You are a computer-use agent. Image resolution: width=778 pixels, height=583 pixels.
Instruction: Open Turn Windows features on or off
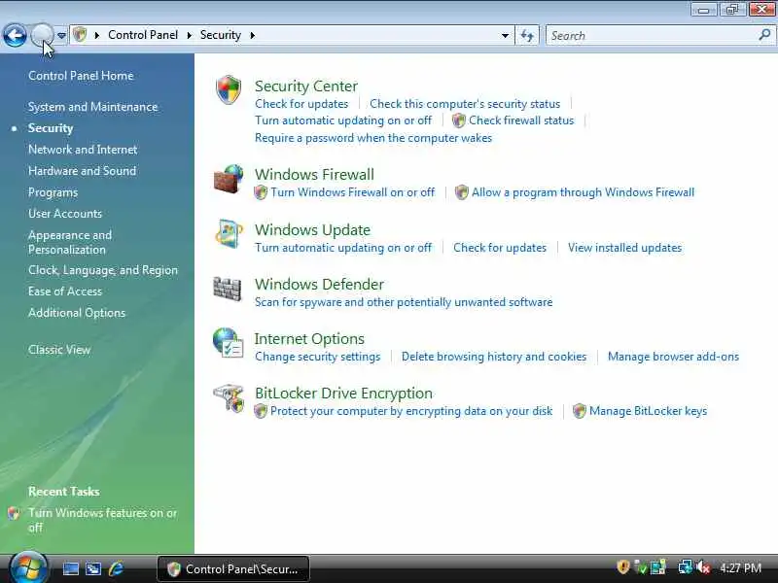pyautogui.click(x=102, y=520)
